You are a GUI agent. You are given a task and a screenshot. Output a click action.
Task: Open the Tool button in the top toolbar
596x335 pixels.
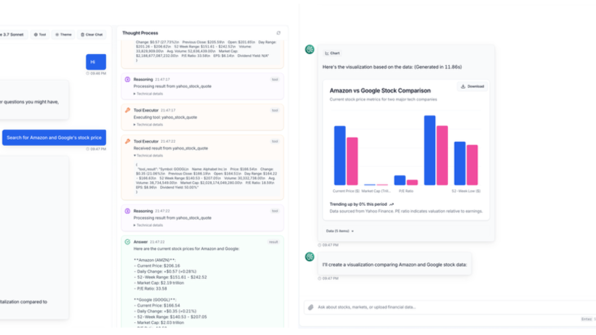[40, 34]
